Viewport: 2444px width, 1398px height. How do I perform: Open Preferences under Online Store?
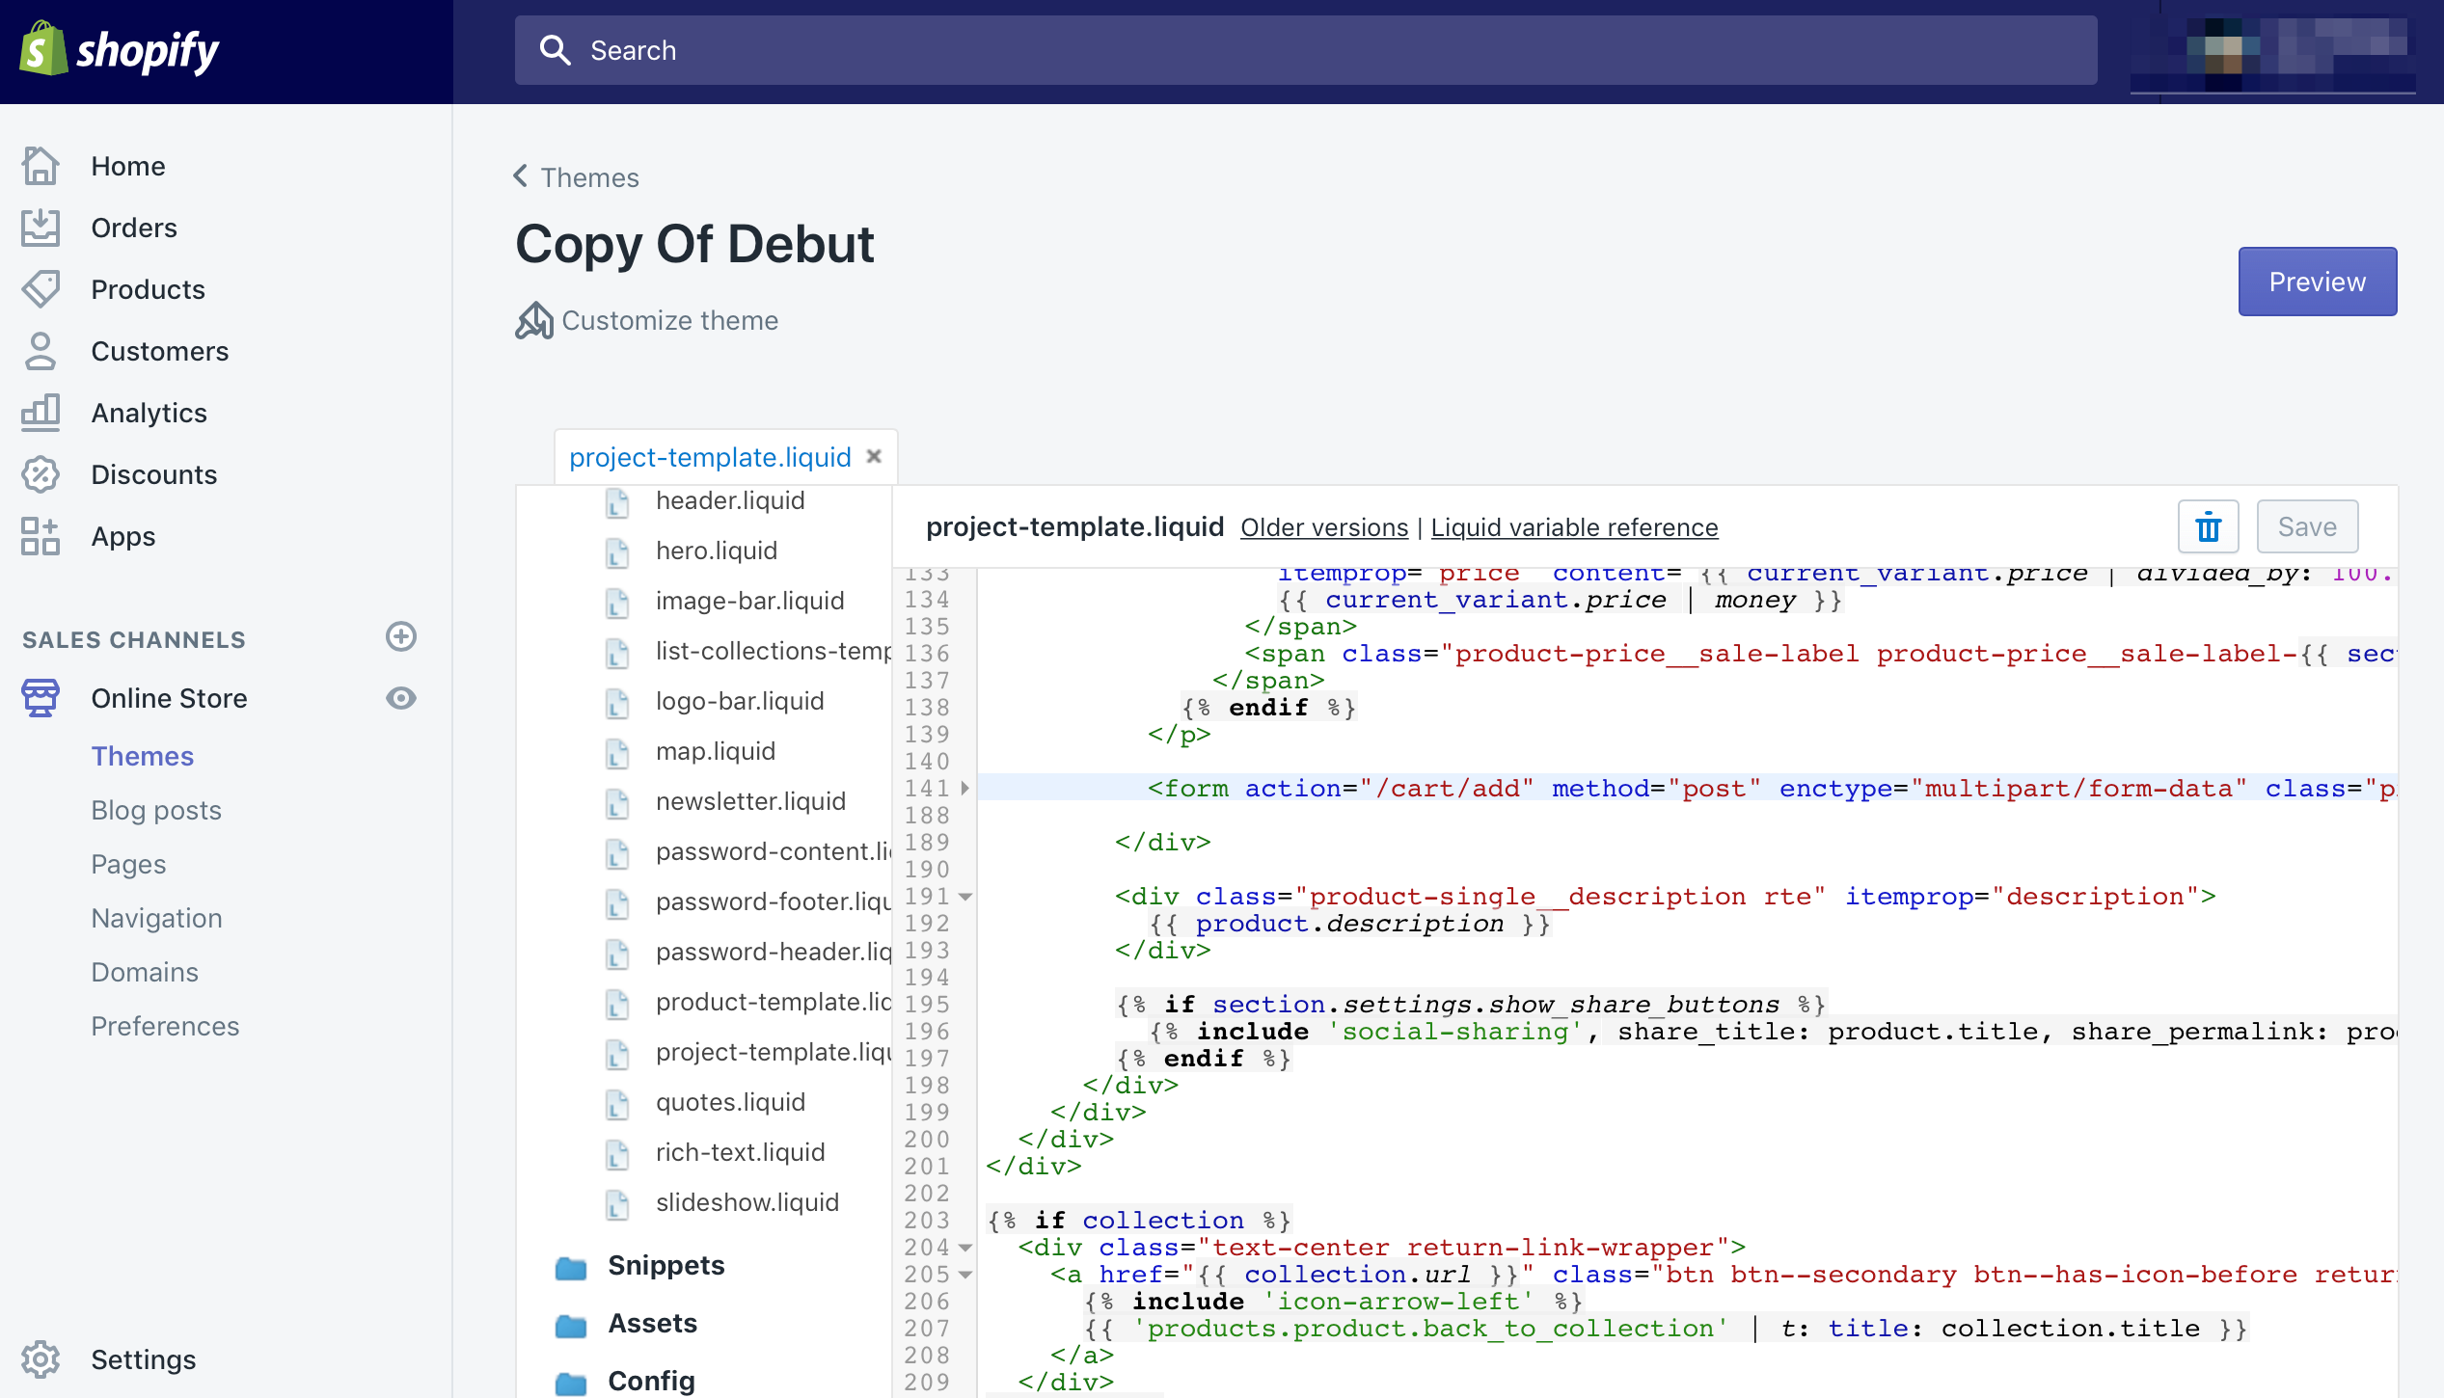[165, 1026]
